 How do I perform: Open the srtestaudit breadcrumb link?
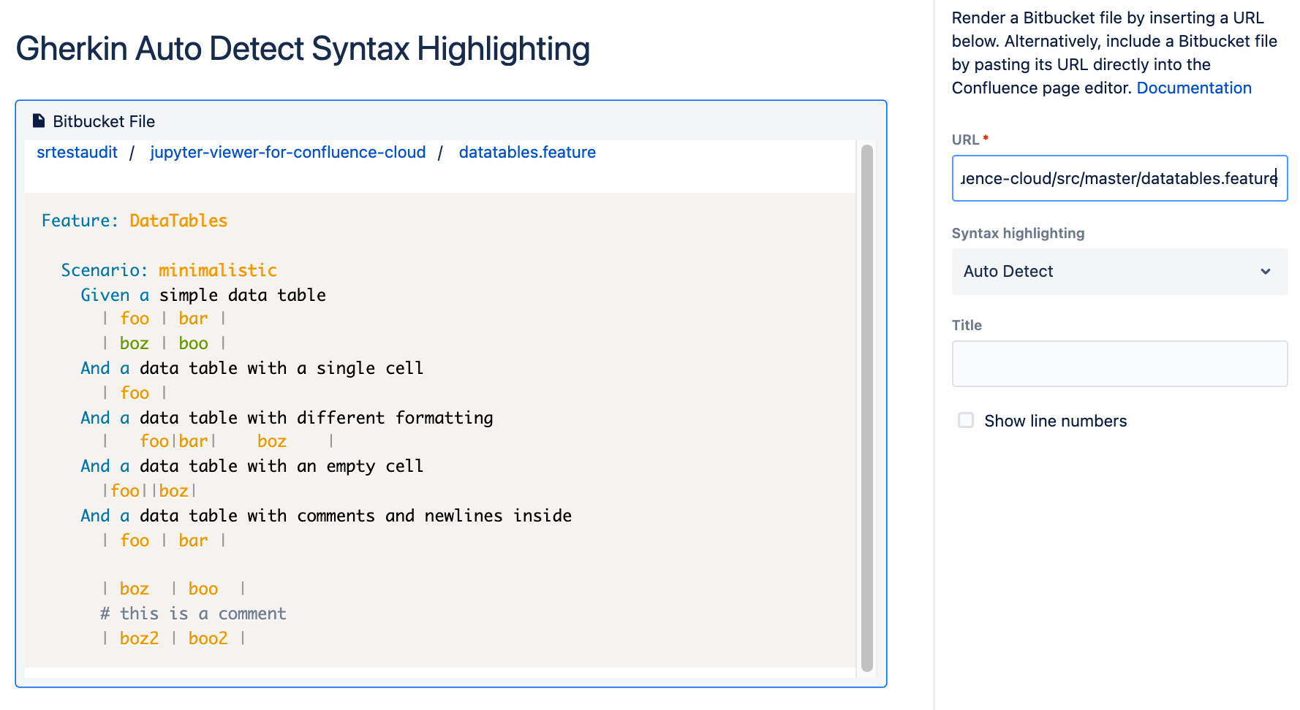tap(77, 153)
